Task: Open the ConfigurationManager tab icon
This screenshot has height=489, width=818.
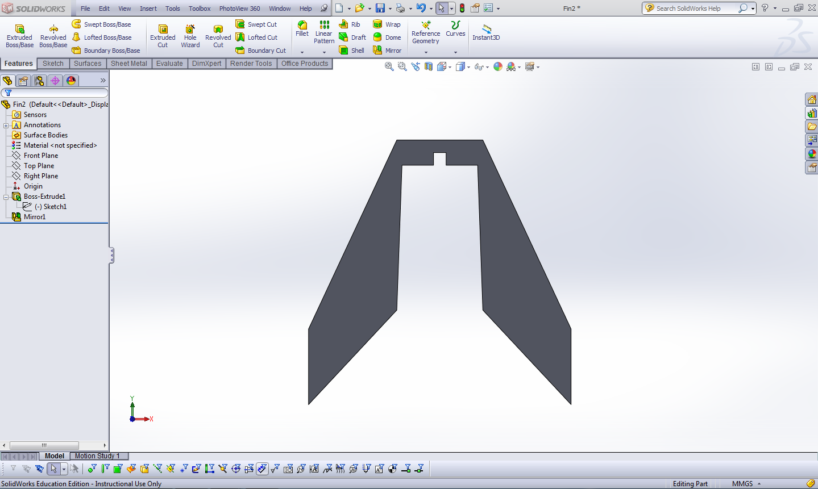Action: click(x=39, y=81)
